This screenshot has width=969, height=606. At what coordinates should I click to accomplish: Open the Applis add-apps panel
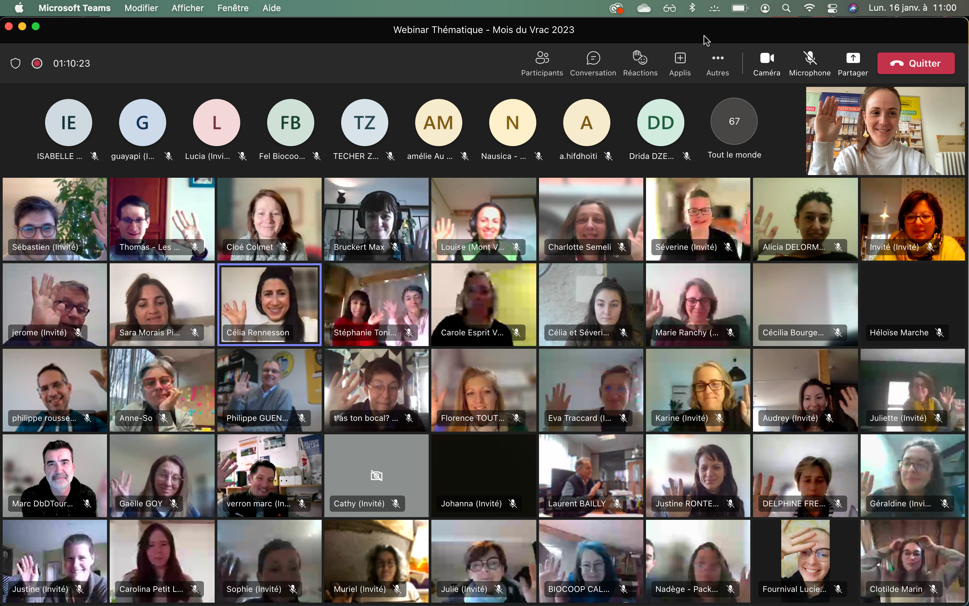pyautogui.click(x=680, y=63)
